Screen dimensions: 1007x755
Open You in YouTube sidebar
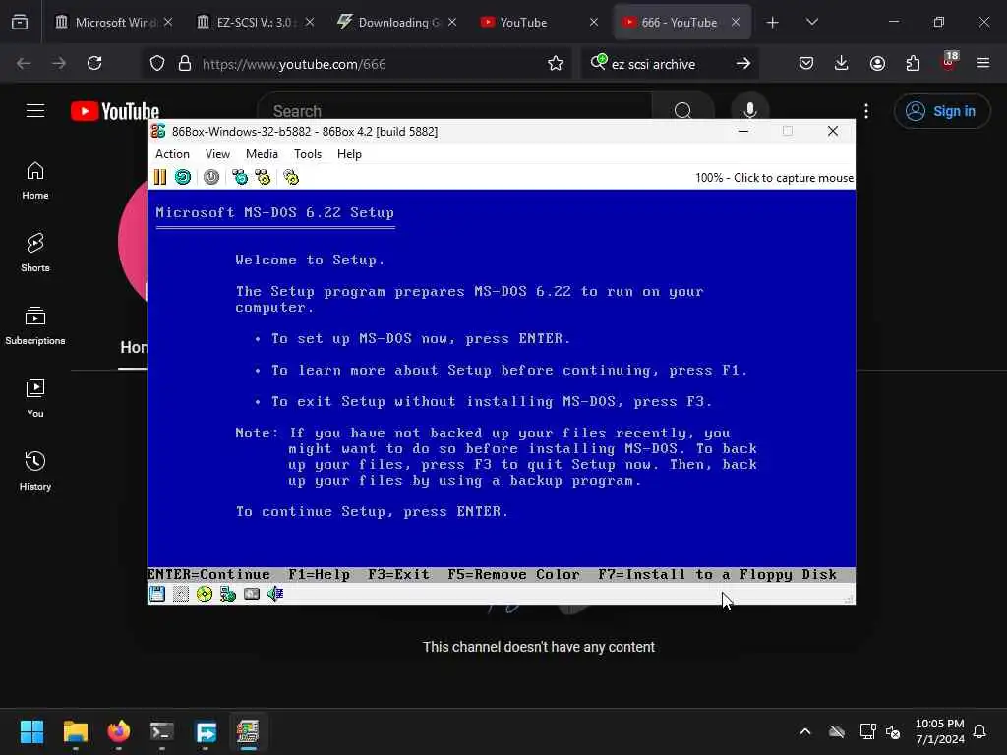(x=35, y=399)
